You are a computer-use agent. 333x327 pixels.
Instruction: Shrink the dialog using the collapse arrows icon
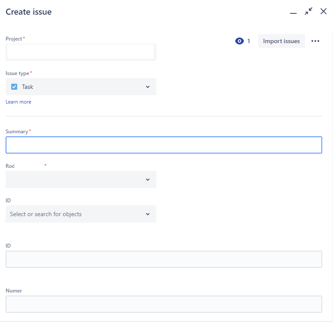point(308,12)
